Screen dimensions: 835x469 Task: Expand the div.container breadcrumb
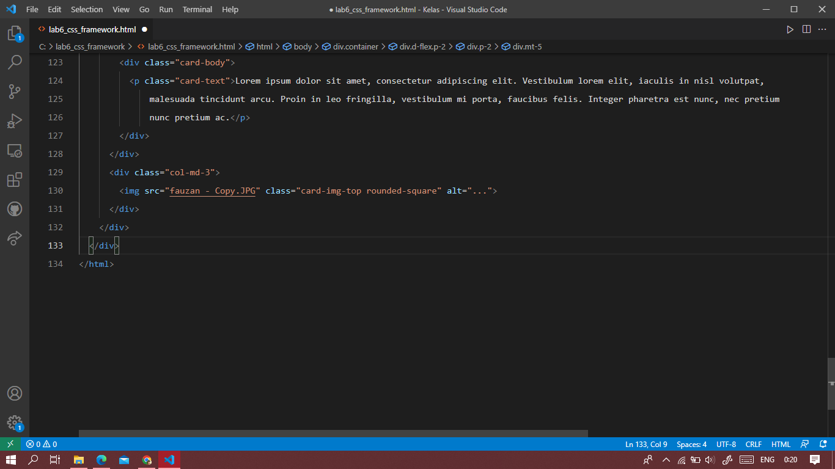[x=350, y=46]
